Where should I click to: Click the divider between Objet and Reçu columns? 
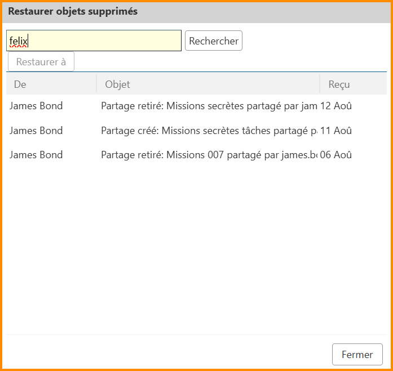[320, 84]
